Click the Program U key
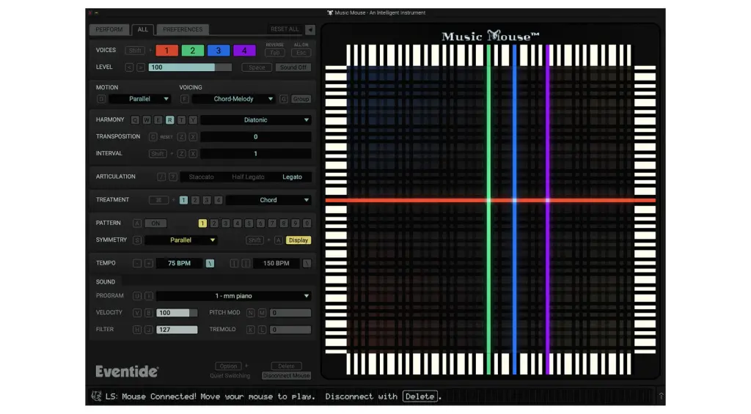Image resolution: width=751 pixels, height=414 pixels. pos(137,296)
